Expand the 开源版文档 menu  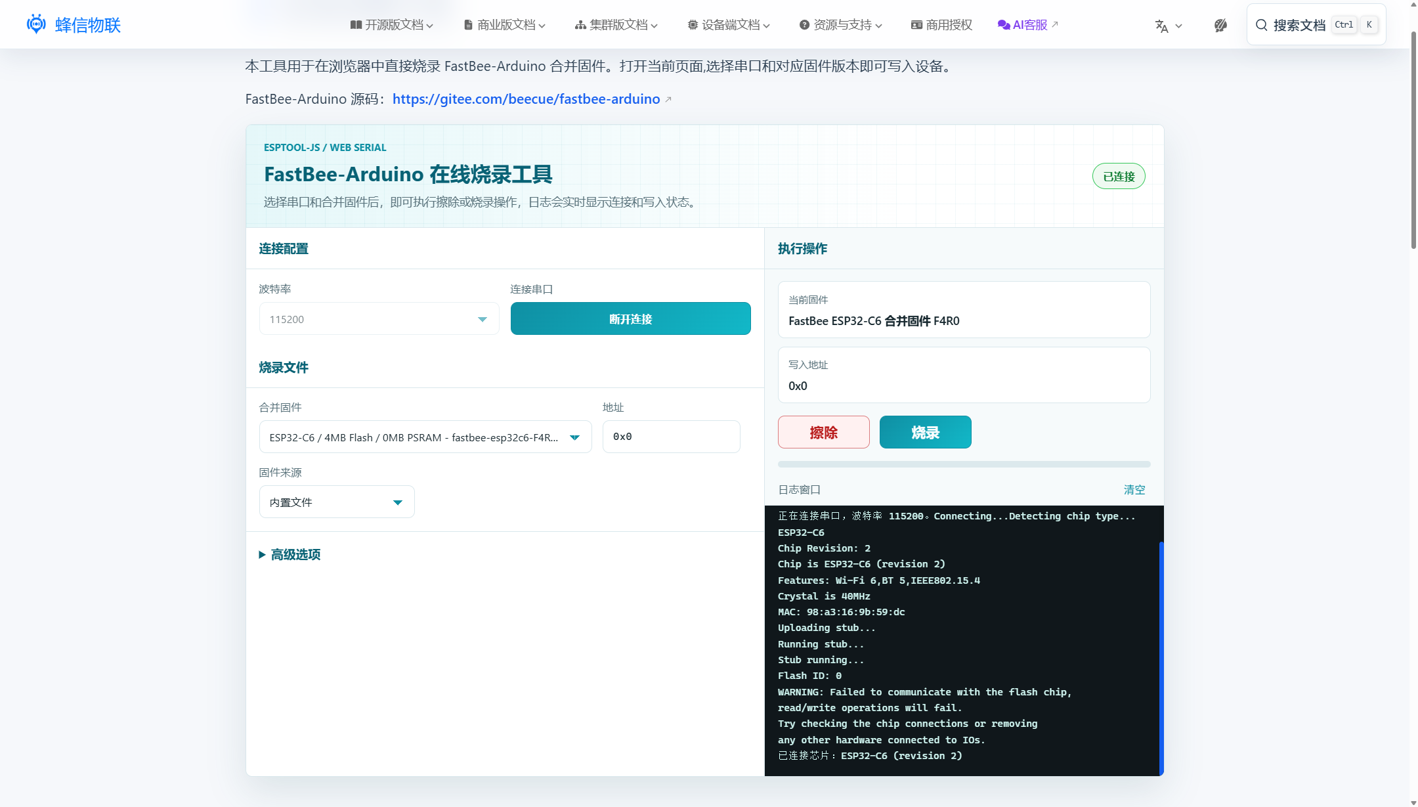392,25
